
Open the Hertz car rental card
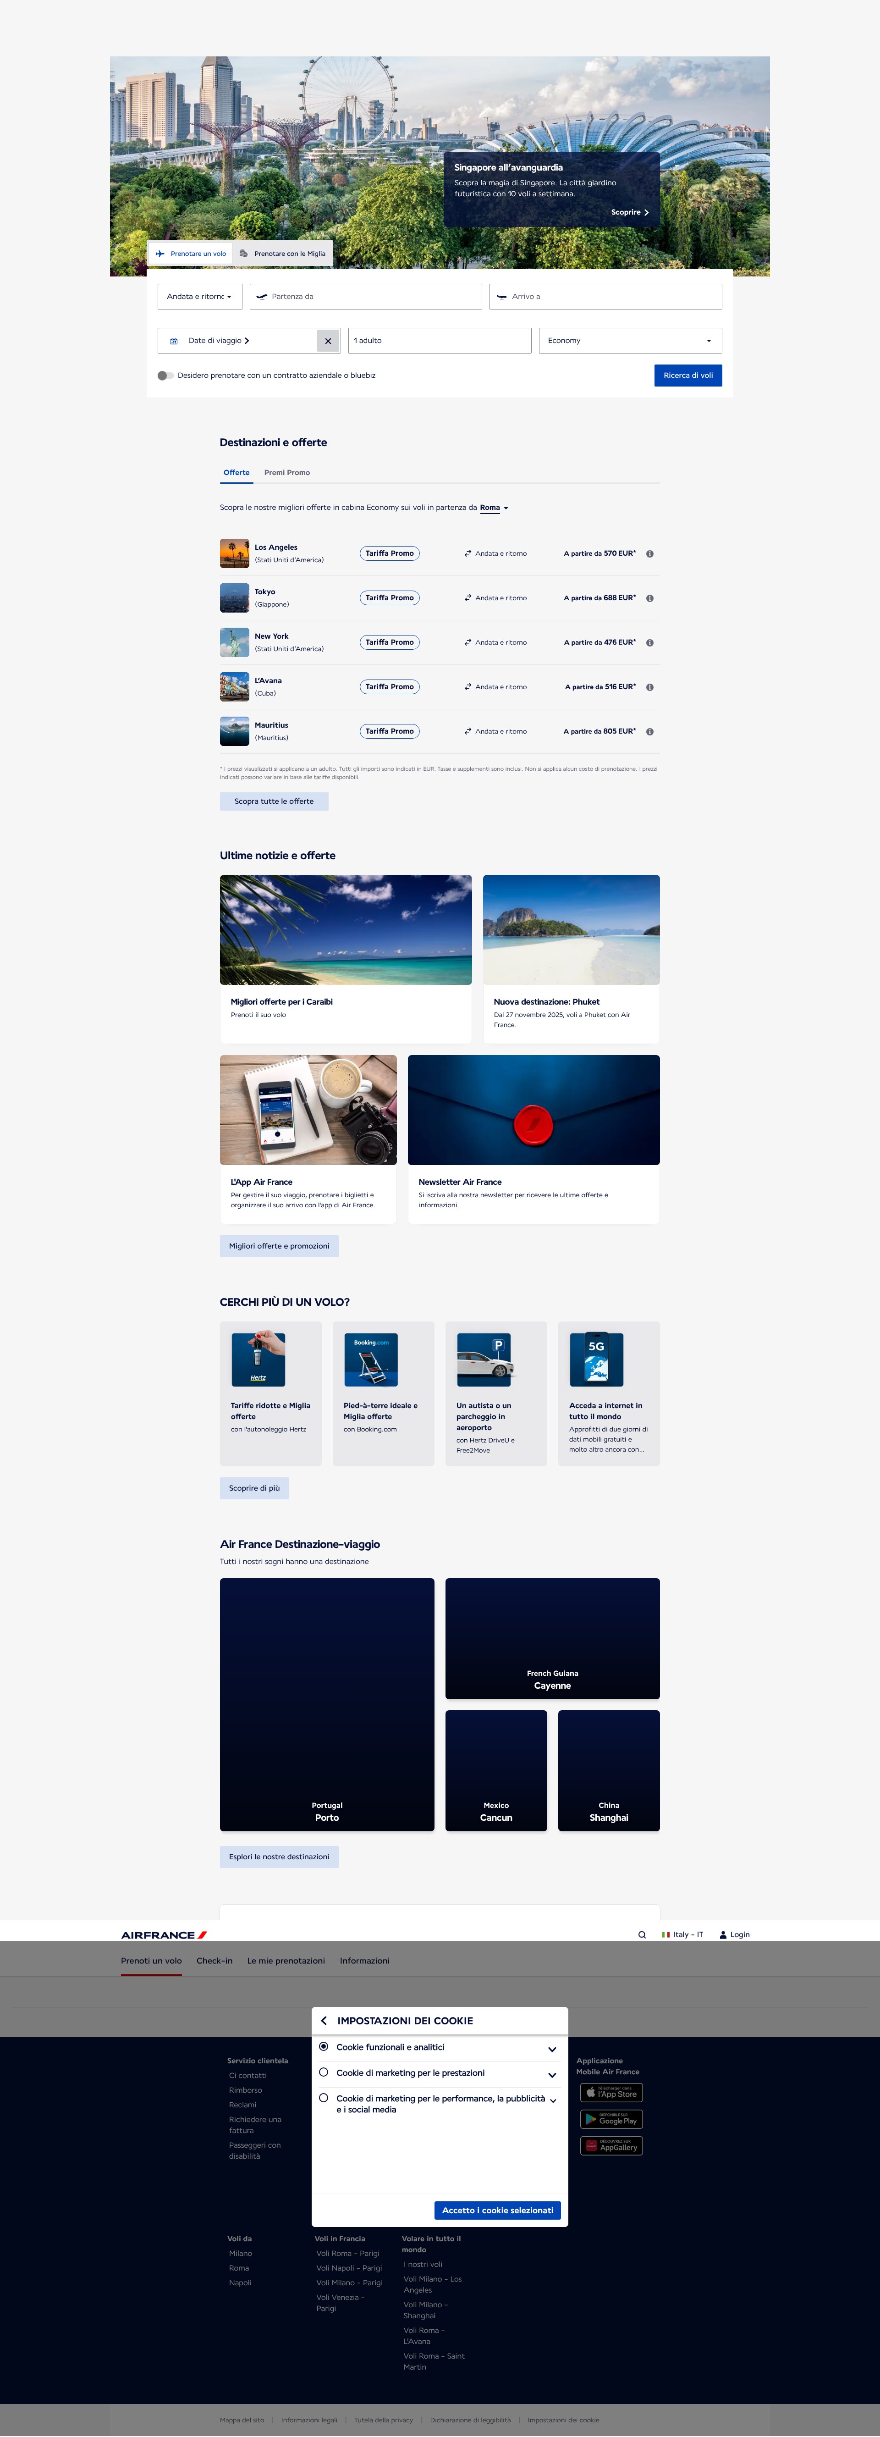(270, 1393)
